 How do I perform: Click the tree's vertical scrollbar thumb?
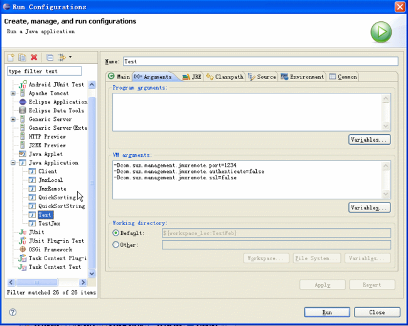[92, 183]
